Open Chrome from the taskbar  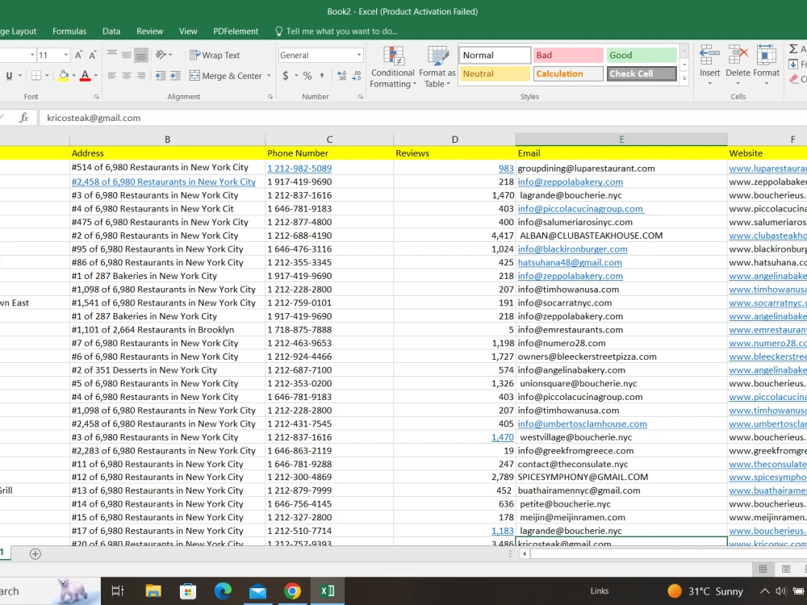(292, 591)
